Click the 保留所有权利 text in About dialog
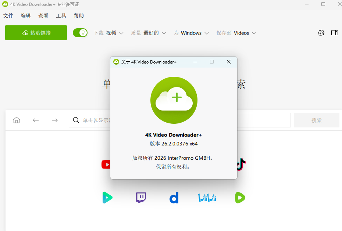Viewport: 342px width, 231px height. [173, 167]
